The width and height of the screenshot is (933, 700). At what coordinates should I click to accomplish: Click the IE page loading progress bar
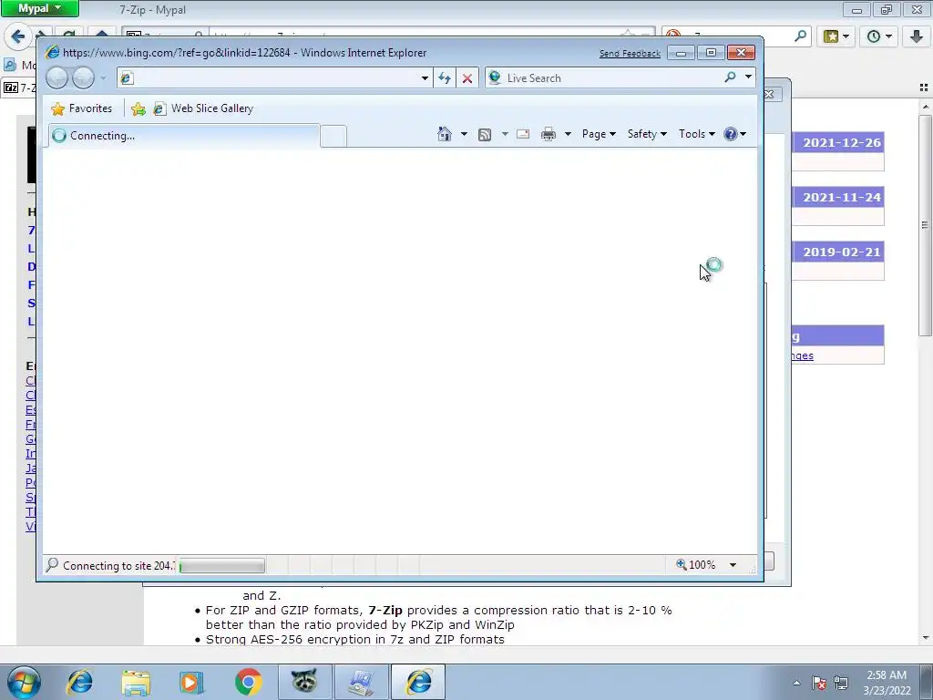[222, 565]
